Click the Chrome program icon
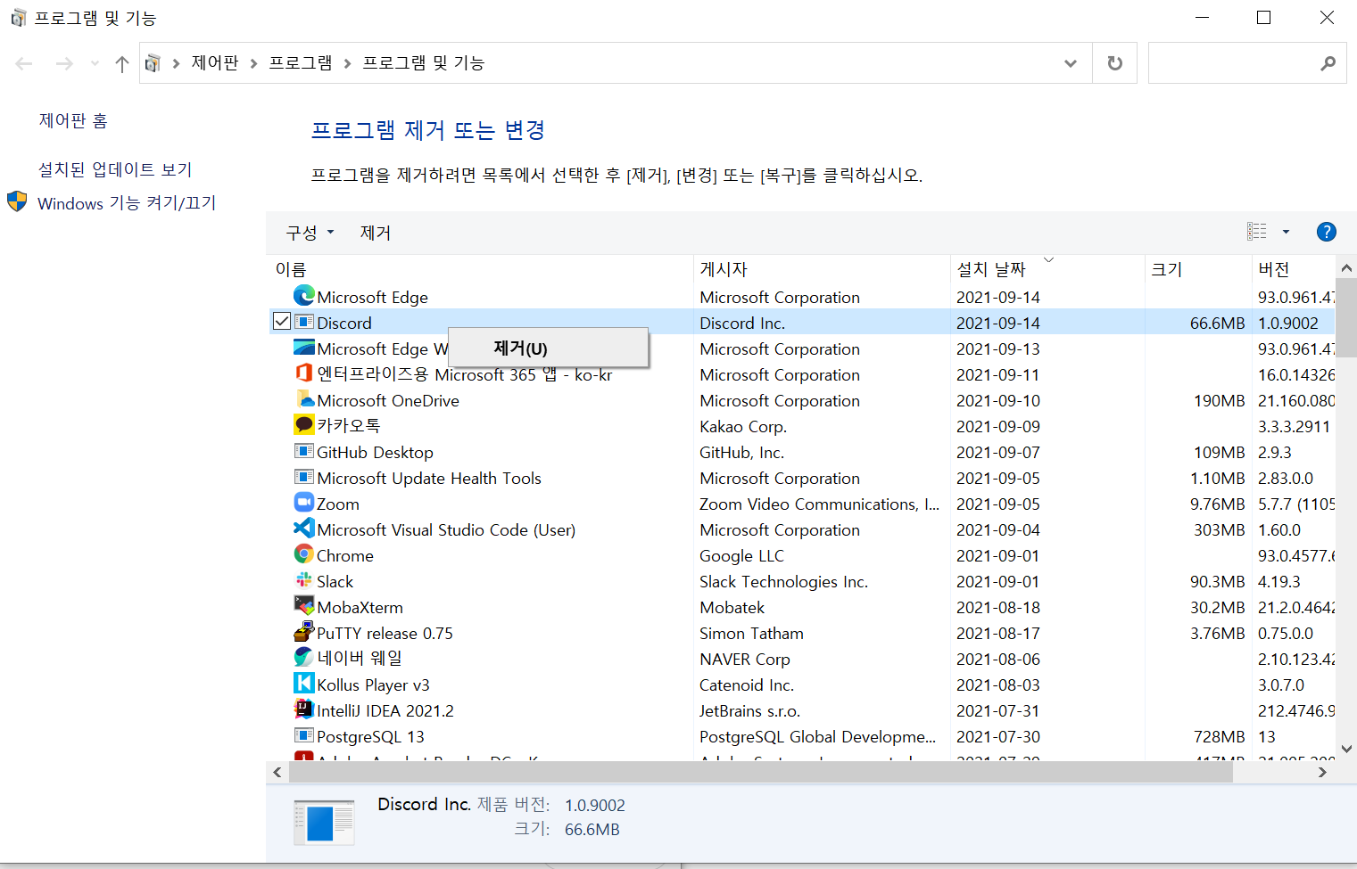This screenshot has height=869, width=1357. (x=304, y=554)
